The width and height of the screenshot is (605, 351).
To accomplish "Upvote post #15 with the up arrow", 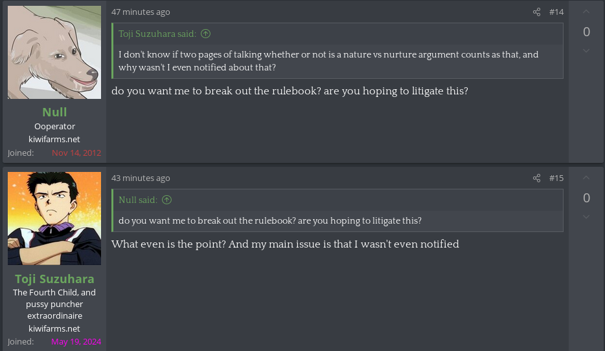I will (586, 178).
